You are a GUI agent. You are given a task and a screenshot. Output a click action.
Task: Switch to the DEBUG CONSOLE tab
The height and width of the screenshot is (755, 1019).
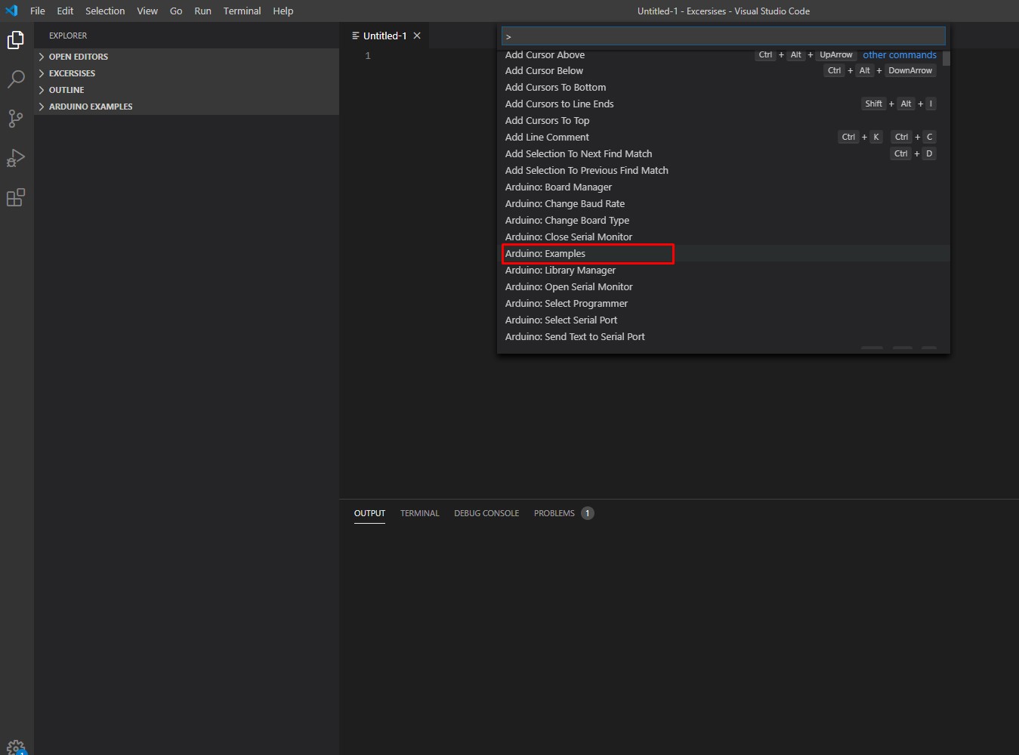click(x=486, y=513)
